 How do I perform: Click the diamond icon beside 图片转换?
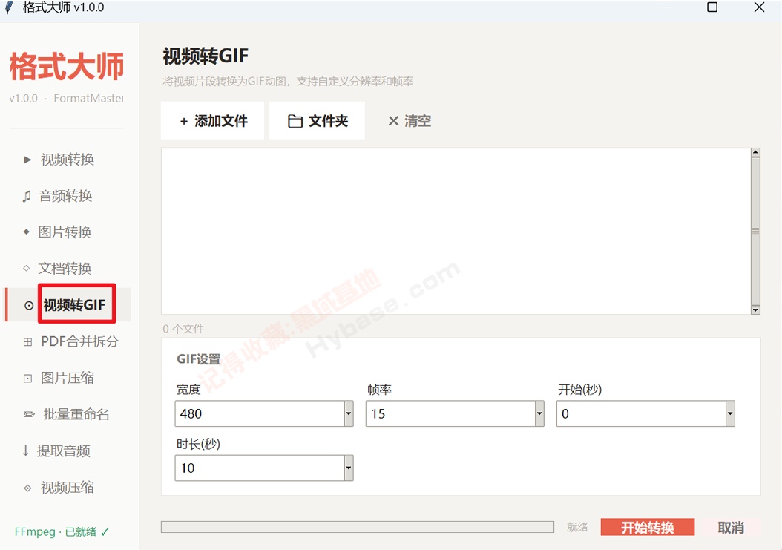(x=27, y=232)
